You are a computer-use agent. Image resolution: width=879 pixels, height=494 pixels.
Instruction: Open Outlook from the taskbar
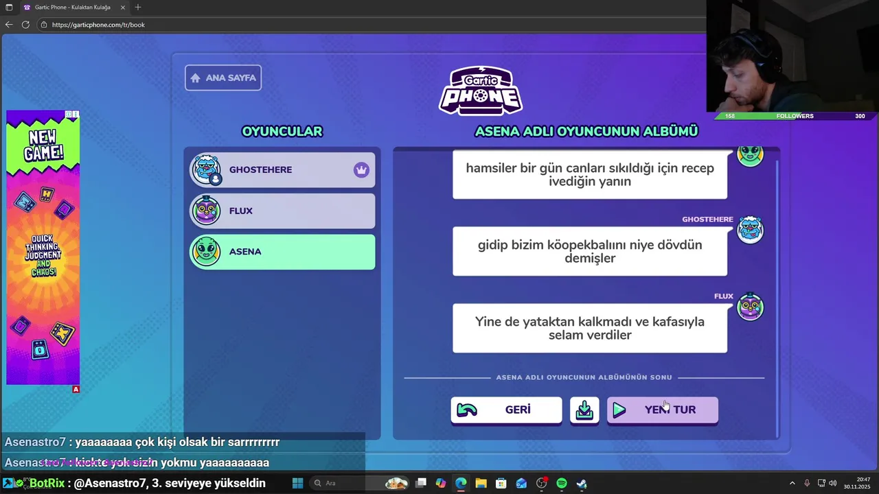(521, 483)
